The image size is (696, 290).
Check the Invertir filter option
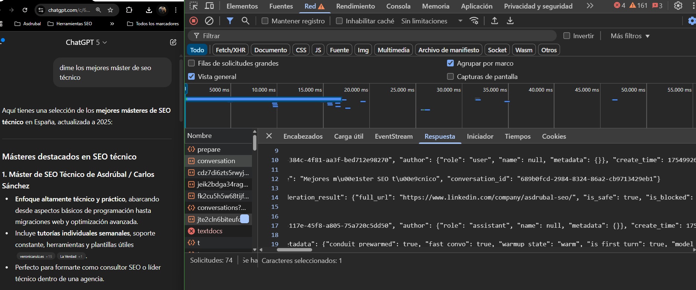[567, 36]
